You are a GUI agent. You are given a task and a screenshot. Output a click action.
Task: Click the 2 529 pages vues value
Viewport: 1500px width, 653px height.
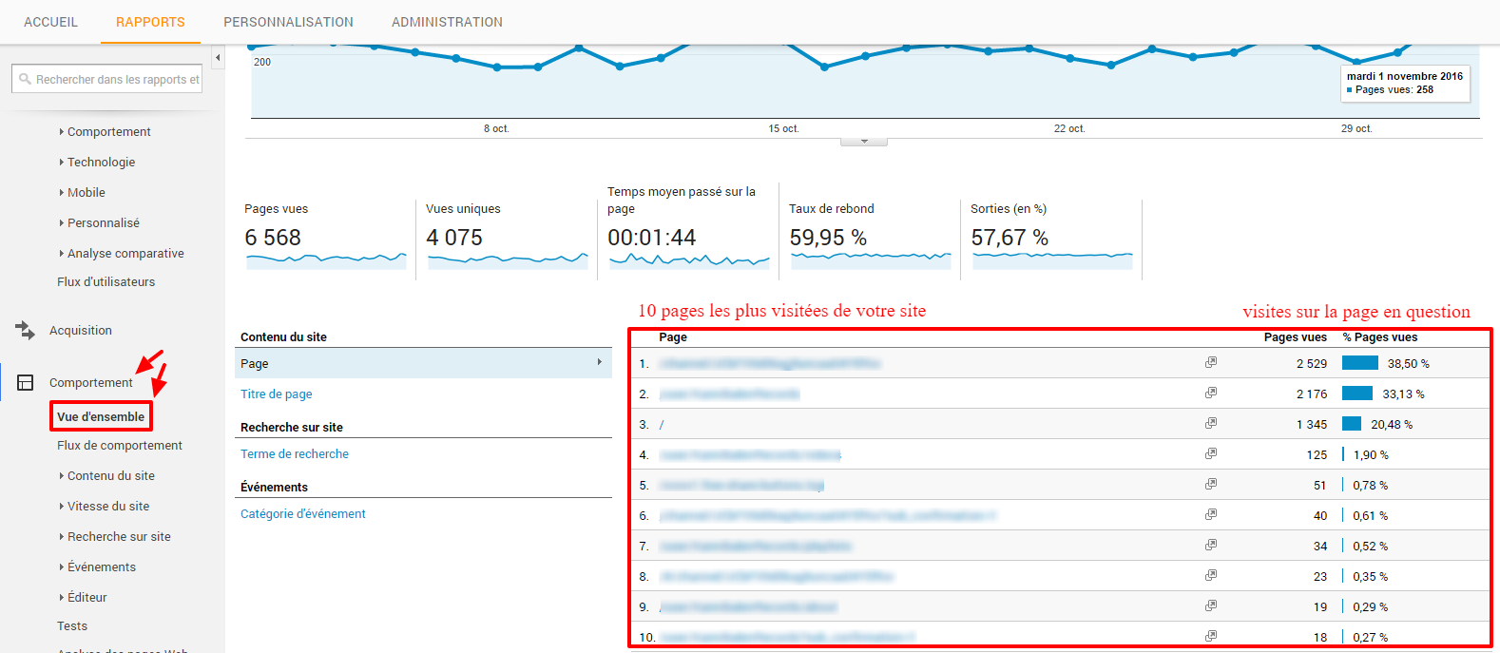[x=1312, y=363]
